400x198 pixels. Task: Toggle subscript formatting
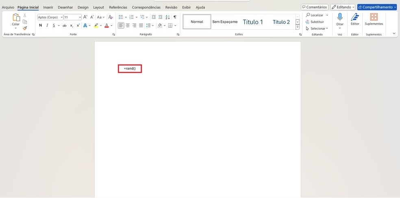[72, 25]
